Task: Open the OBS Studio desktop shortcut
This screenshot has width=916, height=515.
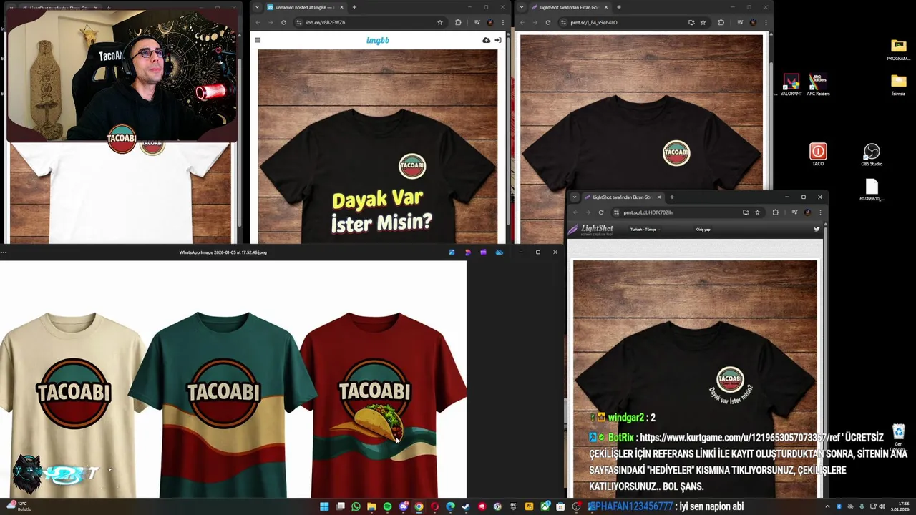Action: point(871,154)
